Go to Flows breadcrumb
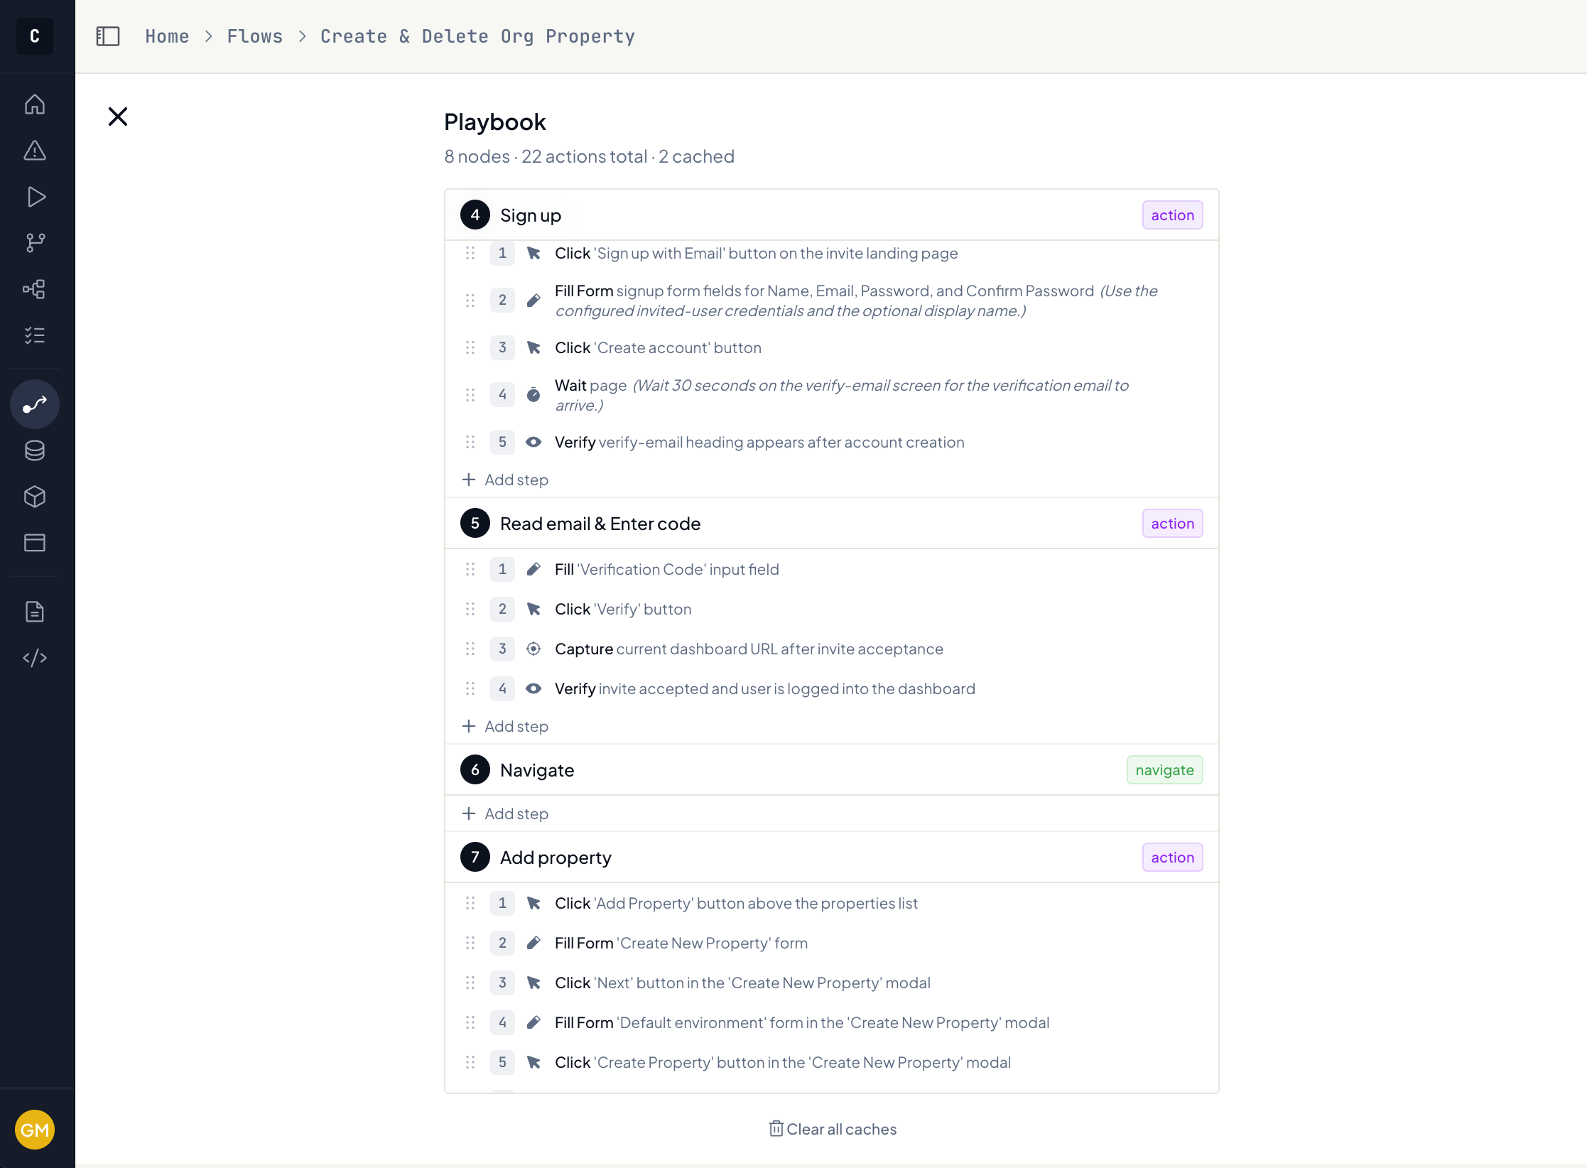The height and width of the screenshot is (1168, 1587). point(255,36)
